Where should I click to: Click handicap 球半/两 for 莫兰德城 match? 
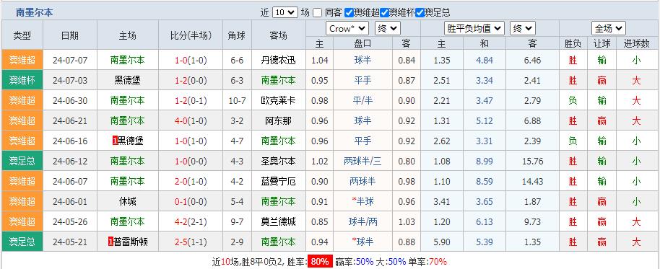pos(362,221)
